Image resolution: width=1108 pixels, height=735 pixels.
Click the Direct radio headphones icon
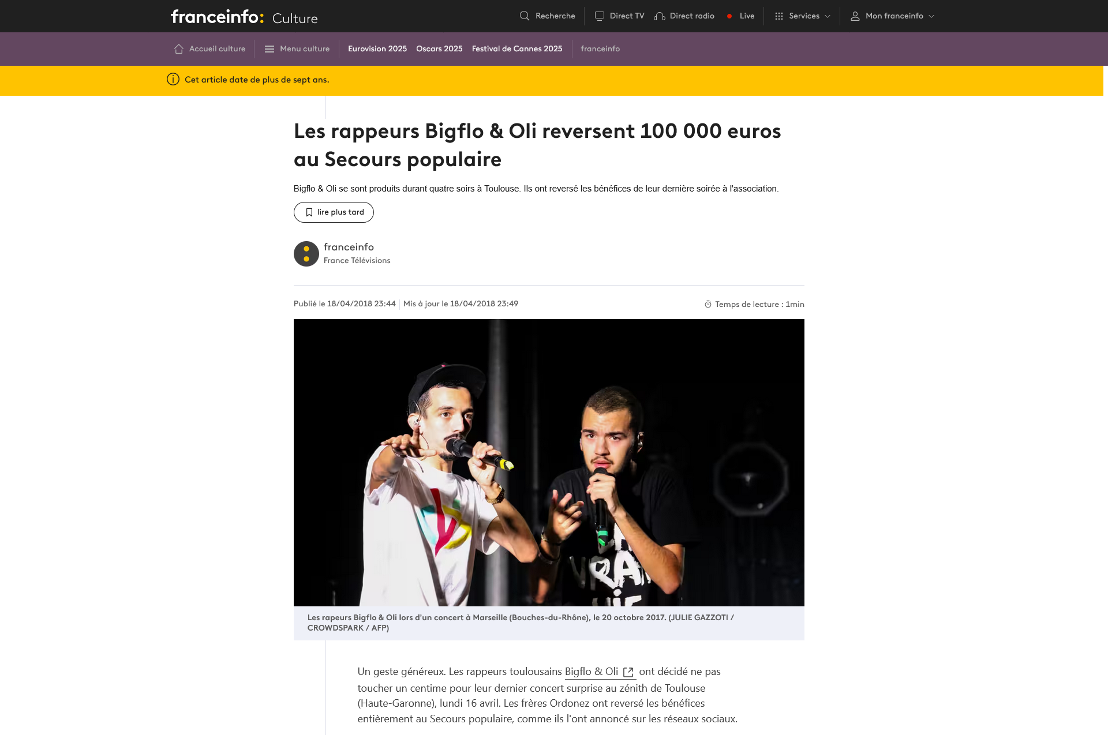pyautogui.click(x=660, y=16)
